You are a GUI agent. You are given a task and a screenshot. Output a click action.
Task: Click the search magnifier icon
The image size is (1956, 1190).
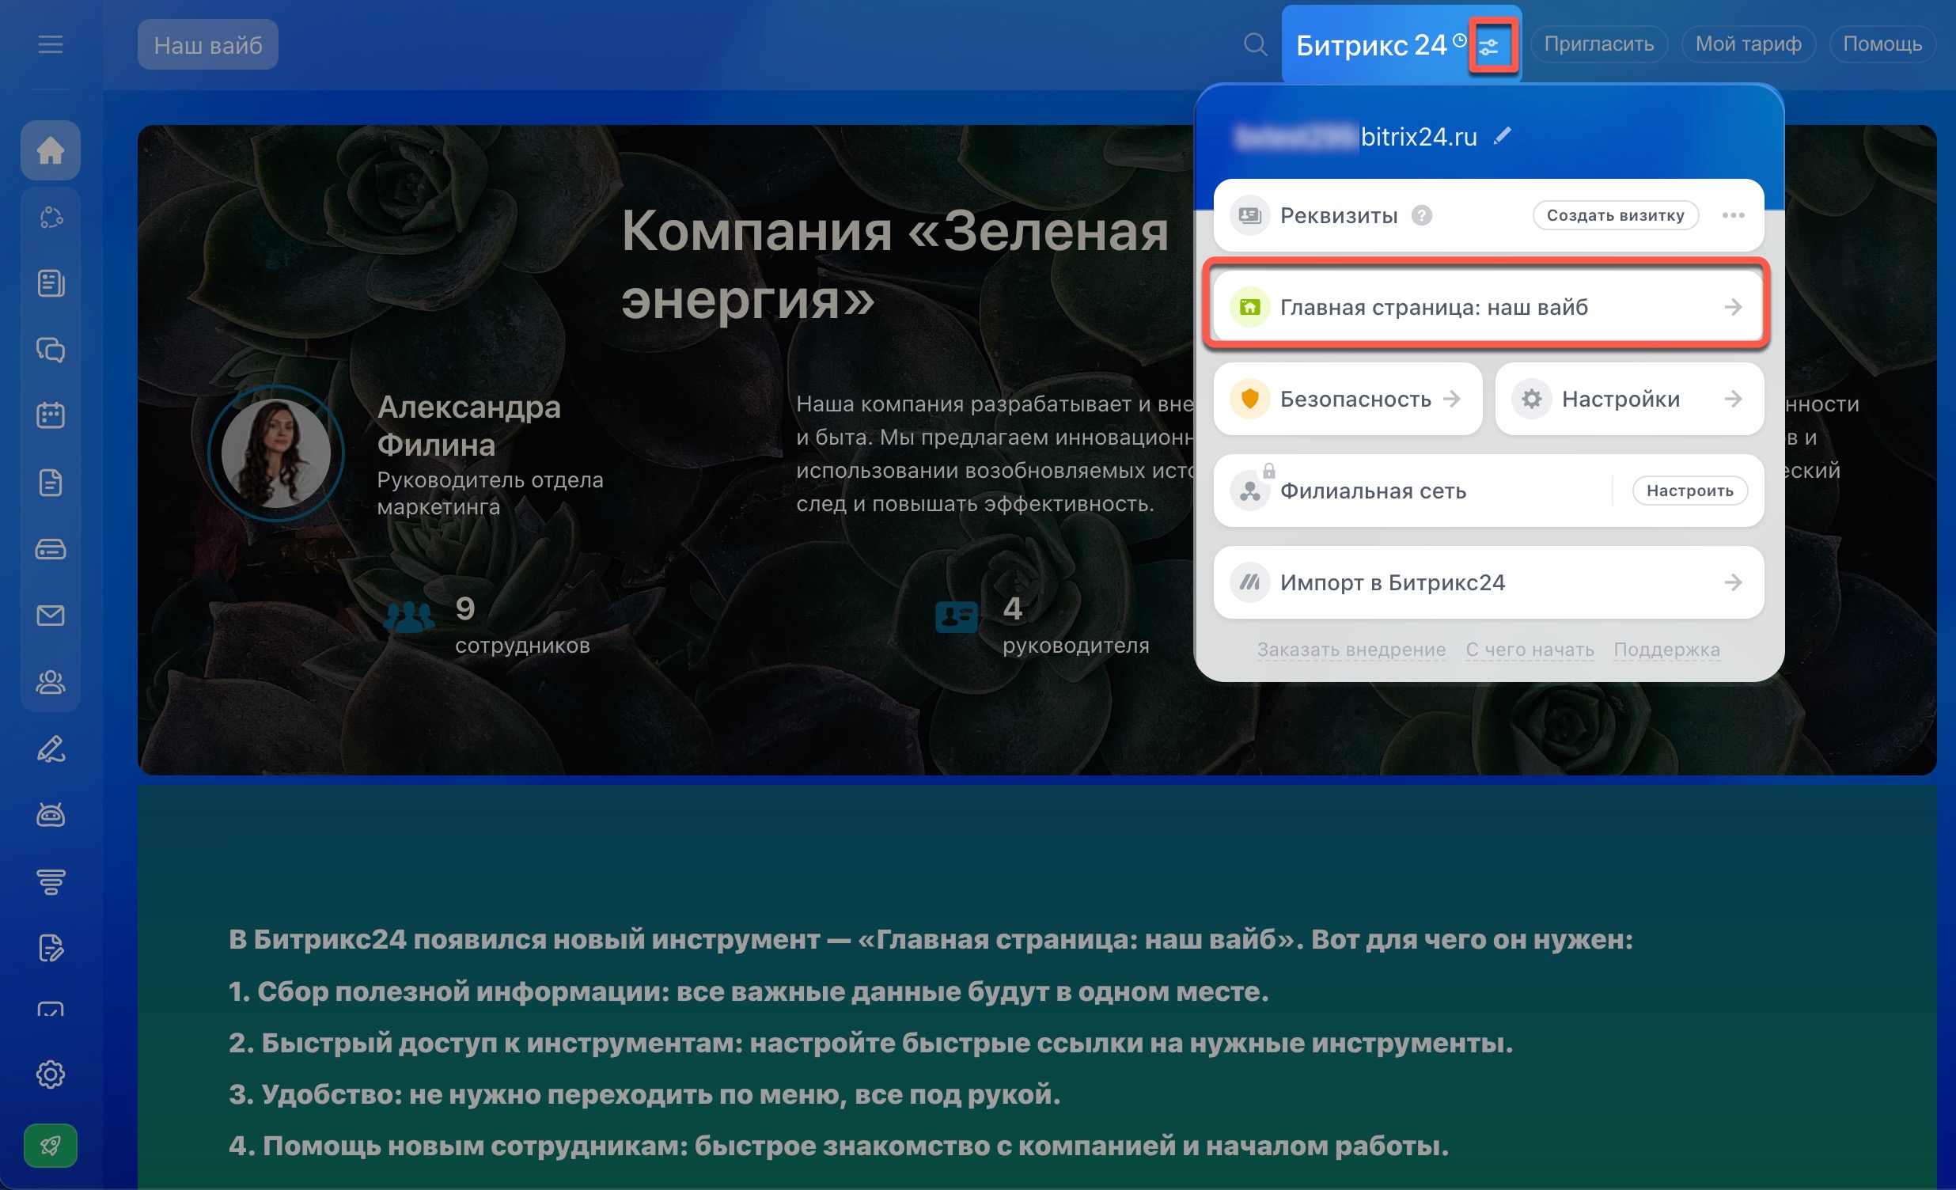(1254, 44)
